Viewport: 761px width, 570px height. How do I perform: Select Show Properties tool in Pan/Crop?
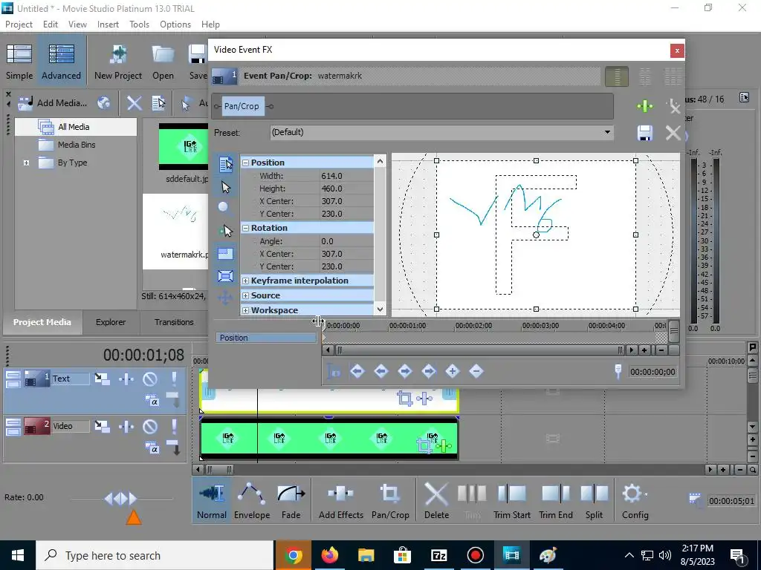[x=225, y=165]
